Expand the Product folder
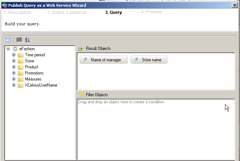The height and width of the screenshot is (161, 240). [14, 67]
